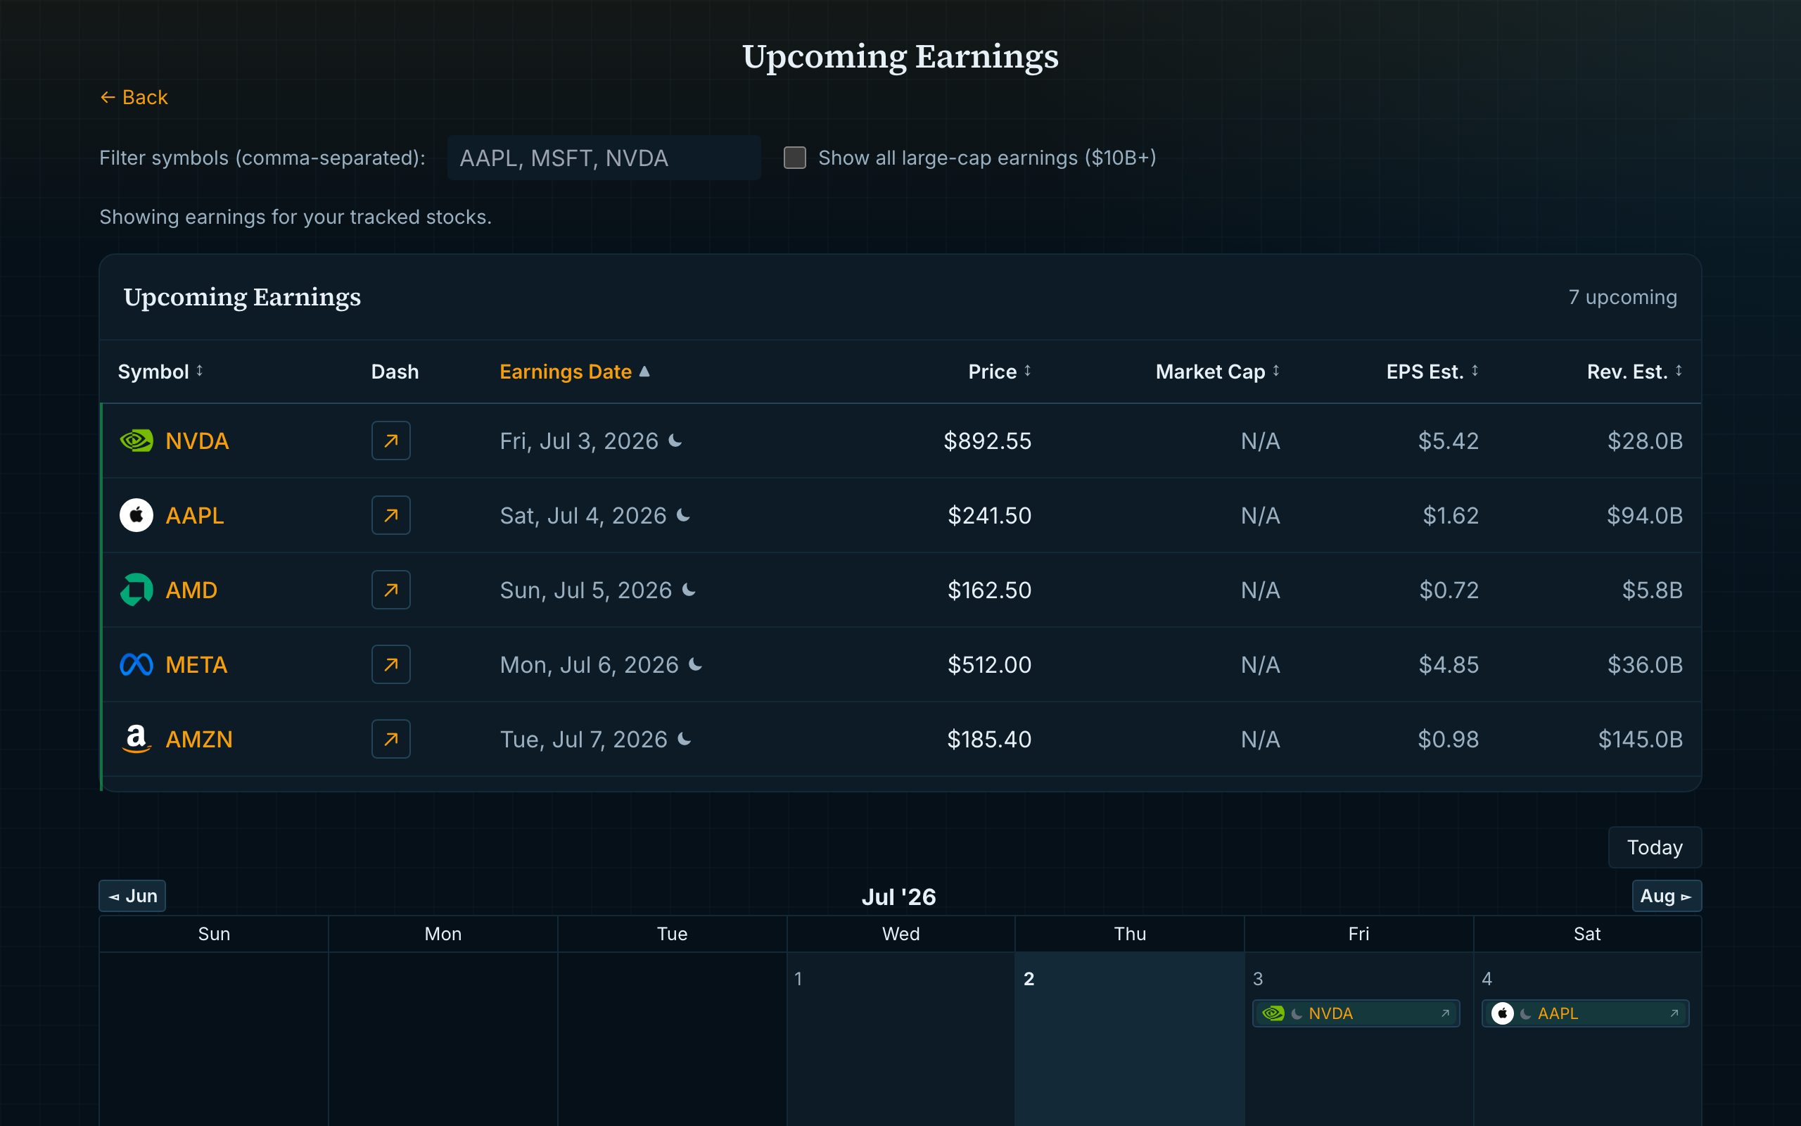Go to previous month Jun
Image resolution: width=1801 pixels, height=1126 pixels.
[132, 896]
